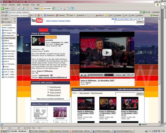The image size is (166, 133).
Task: Open www.pauwenwitteman.nl website link
Action: 53,77
